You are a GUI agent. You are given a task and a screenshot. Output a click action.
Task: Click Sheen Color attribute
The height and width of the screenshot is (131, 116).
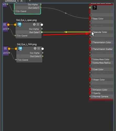pyautogui.click(x=99, y=80)
